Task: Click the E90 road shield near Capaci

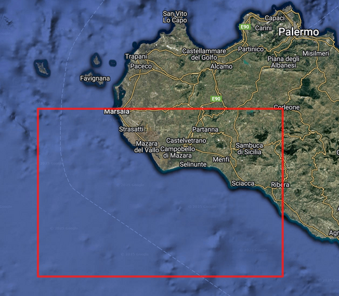Action: 245,27
